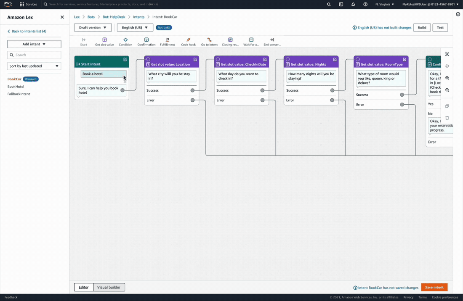This screenshot has height=301, width=463.
Task: Add a Closing response block
Action: tap(230, 42)
